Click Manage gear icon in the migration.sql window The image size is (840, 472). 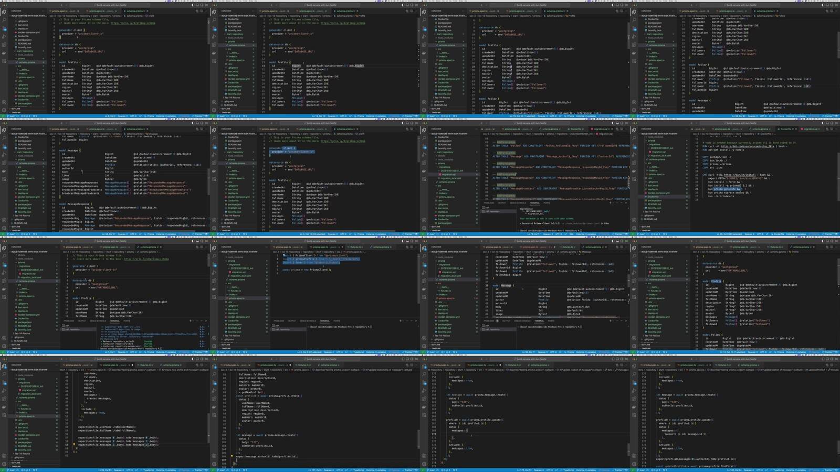click(x=424, y=227)
